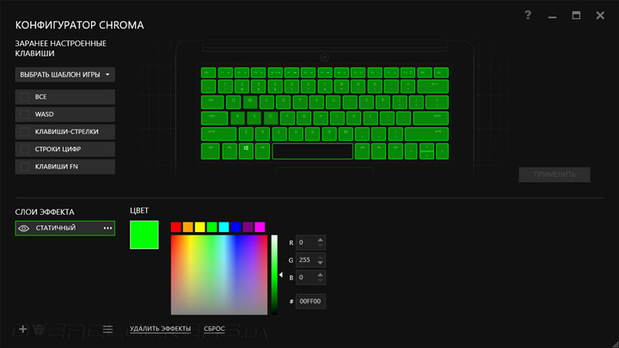
Task: Select the L key on keyboard preview
Action: (370, 118)
